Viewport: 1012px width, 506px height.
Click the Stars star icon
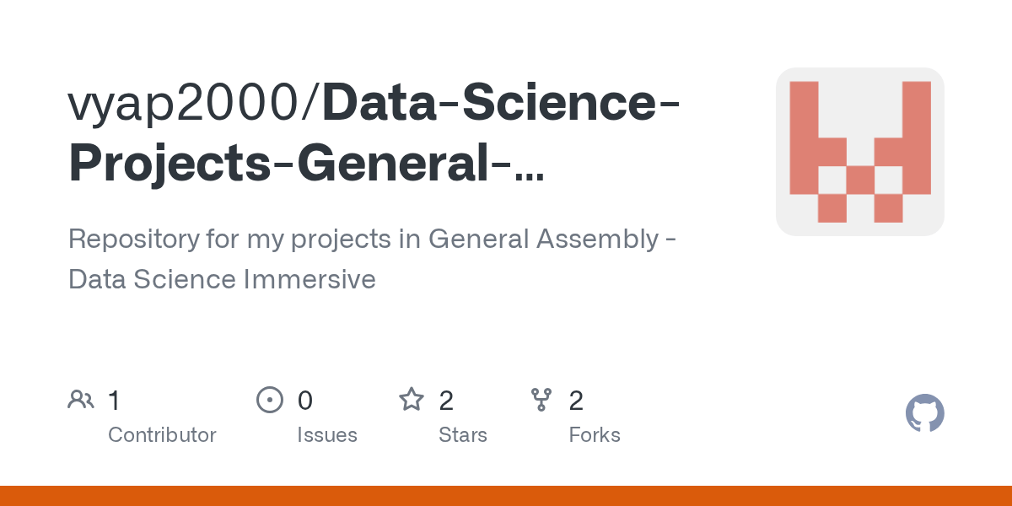(x=412, y=400)
